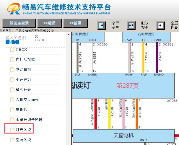The width and height of the screenshot is (179, 145).
Task: Click the L-GND pin label
Action: pos(93,75)
